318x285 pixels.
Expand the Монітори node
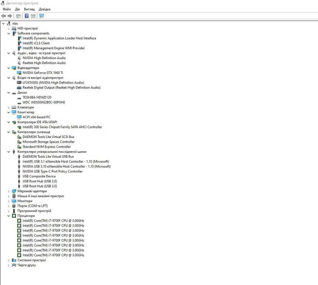click(x=9, y=201)
